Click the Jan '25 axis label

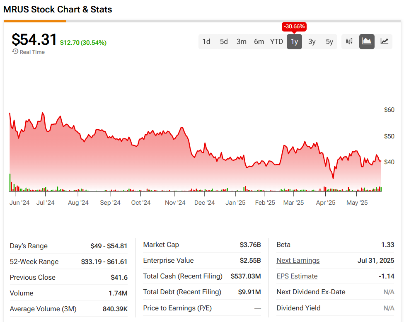pyautogui.click(x=235, y=203)
